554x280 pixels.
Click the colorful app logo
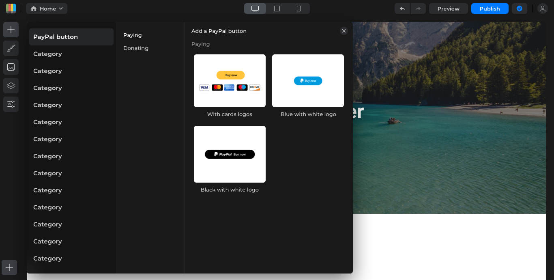coord(11,9)
